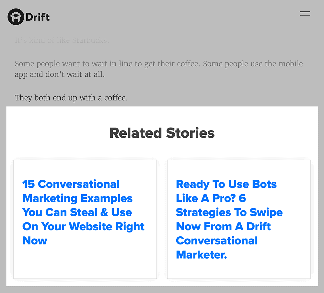Click text 'They both end up with a coffee.'
This screenshot has width=324, height=293.
click(71, 98)
